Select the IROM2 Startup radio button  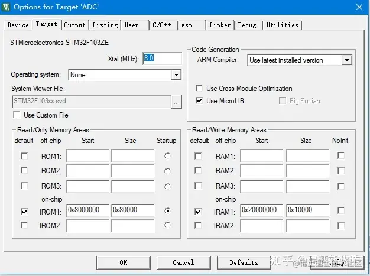click(x=167, y=225)
